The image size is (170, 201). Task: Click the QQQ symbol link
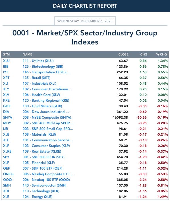tap(7, 179)
